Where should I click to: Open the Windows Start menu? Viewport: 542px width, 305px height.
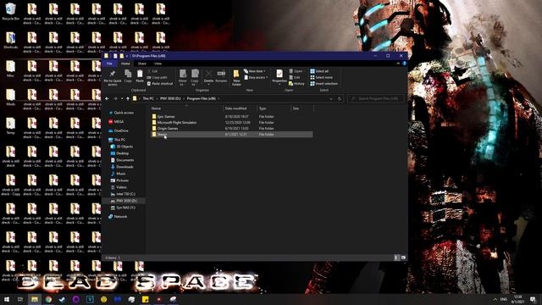(x=7, y=299)
